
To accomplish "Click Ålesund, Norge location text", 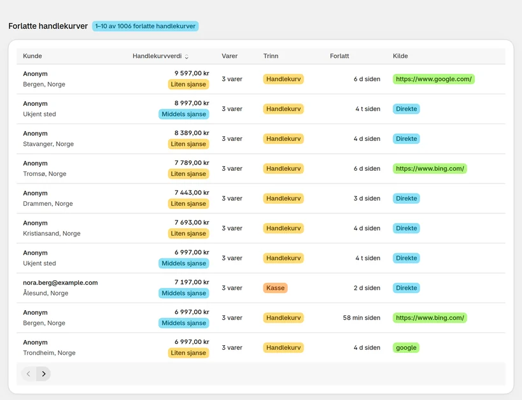I will click(46, 293).
